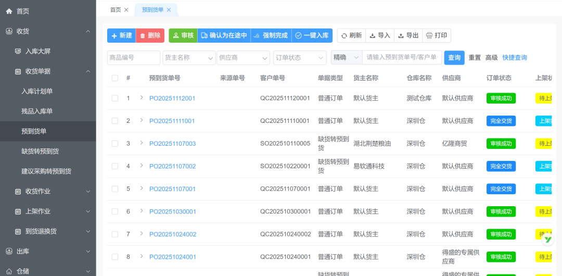
Task: Select the checkbox for row PO20251107003
Action: tap(115, 144)
